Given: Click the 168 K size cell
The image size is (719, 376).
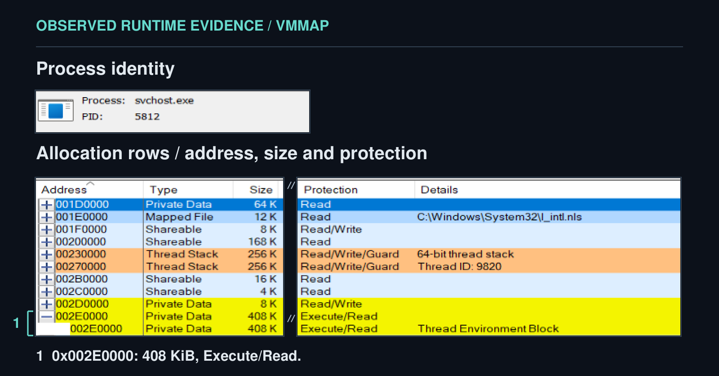Looking at the screenshot, I should point(262,242).
